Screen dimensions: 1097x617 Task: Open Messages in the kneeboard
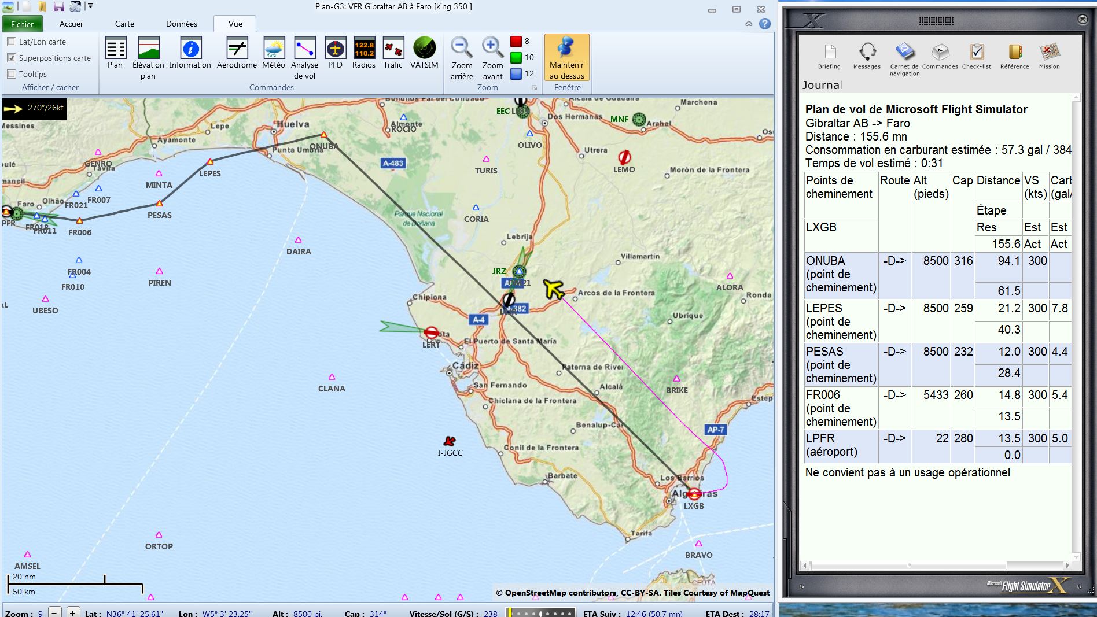coord(867,57)
